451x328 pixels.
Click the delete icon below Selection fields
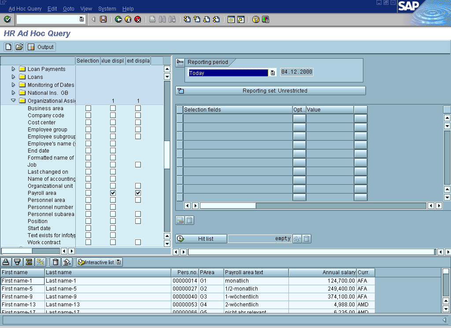(189, 220)
